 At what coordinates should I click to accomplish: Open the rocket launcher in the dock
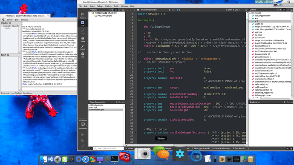coord(58,159)
